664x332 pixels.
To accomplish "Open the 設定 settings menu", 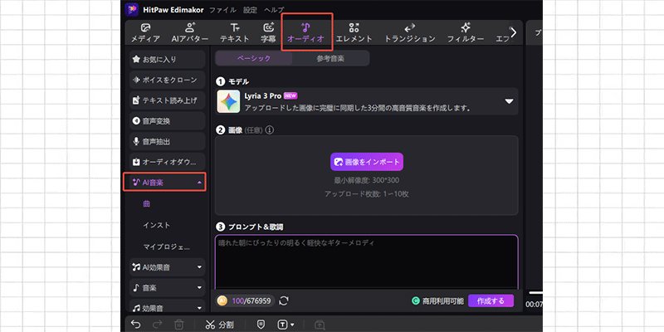I will point(250,10).
